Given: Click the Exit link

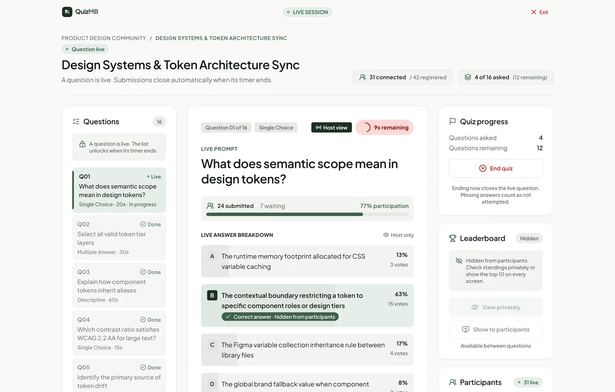Looking at the screenshot, I should 540,12.
